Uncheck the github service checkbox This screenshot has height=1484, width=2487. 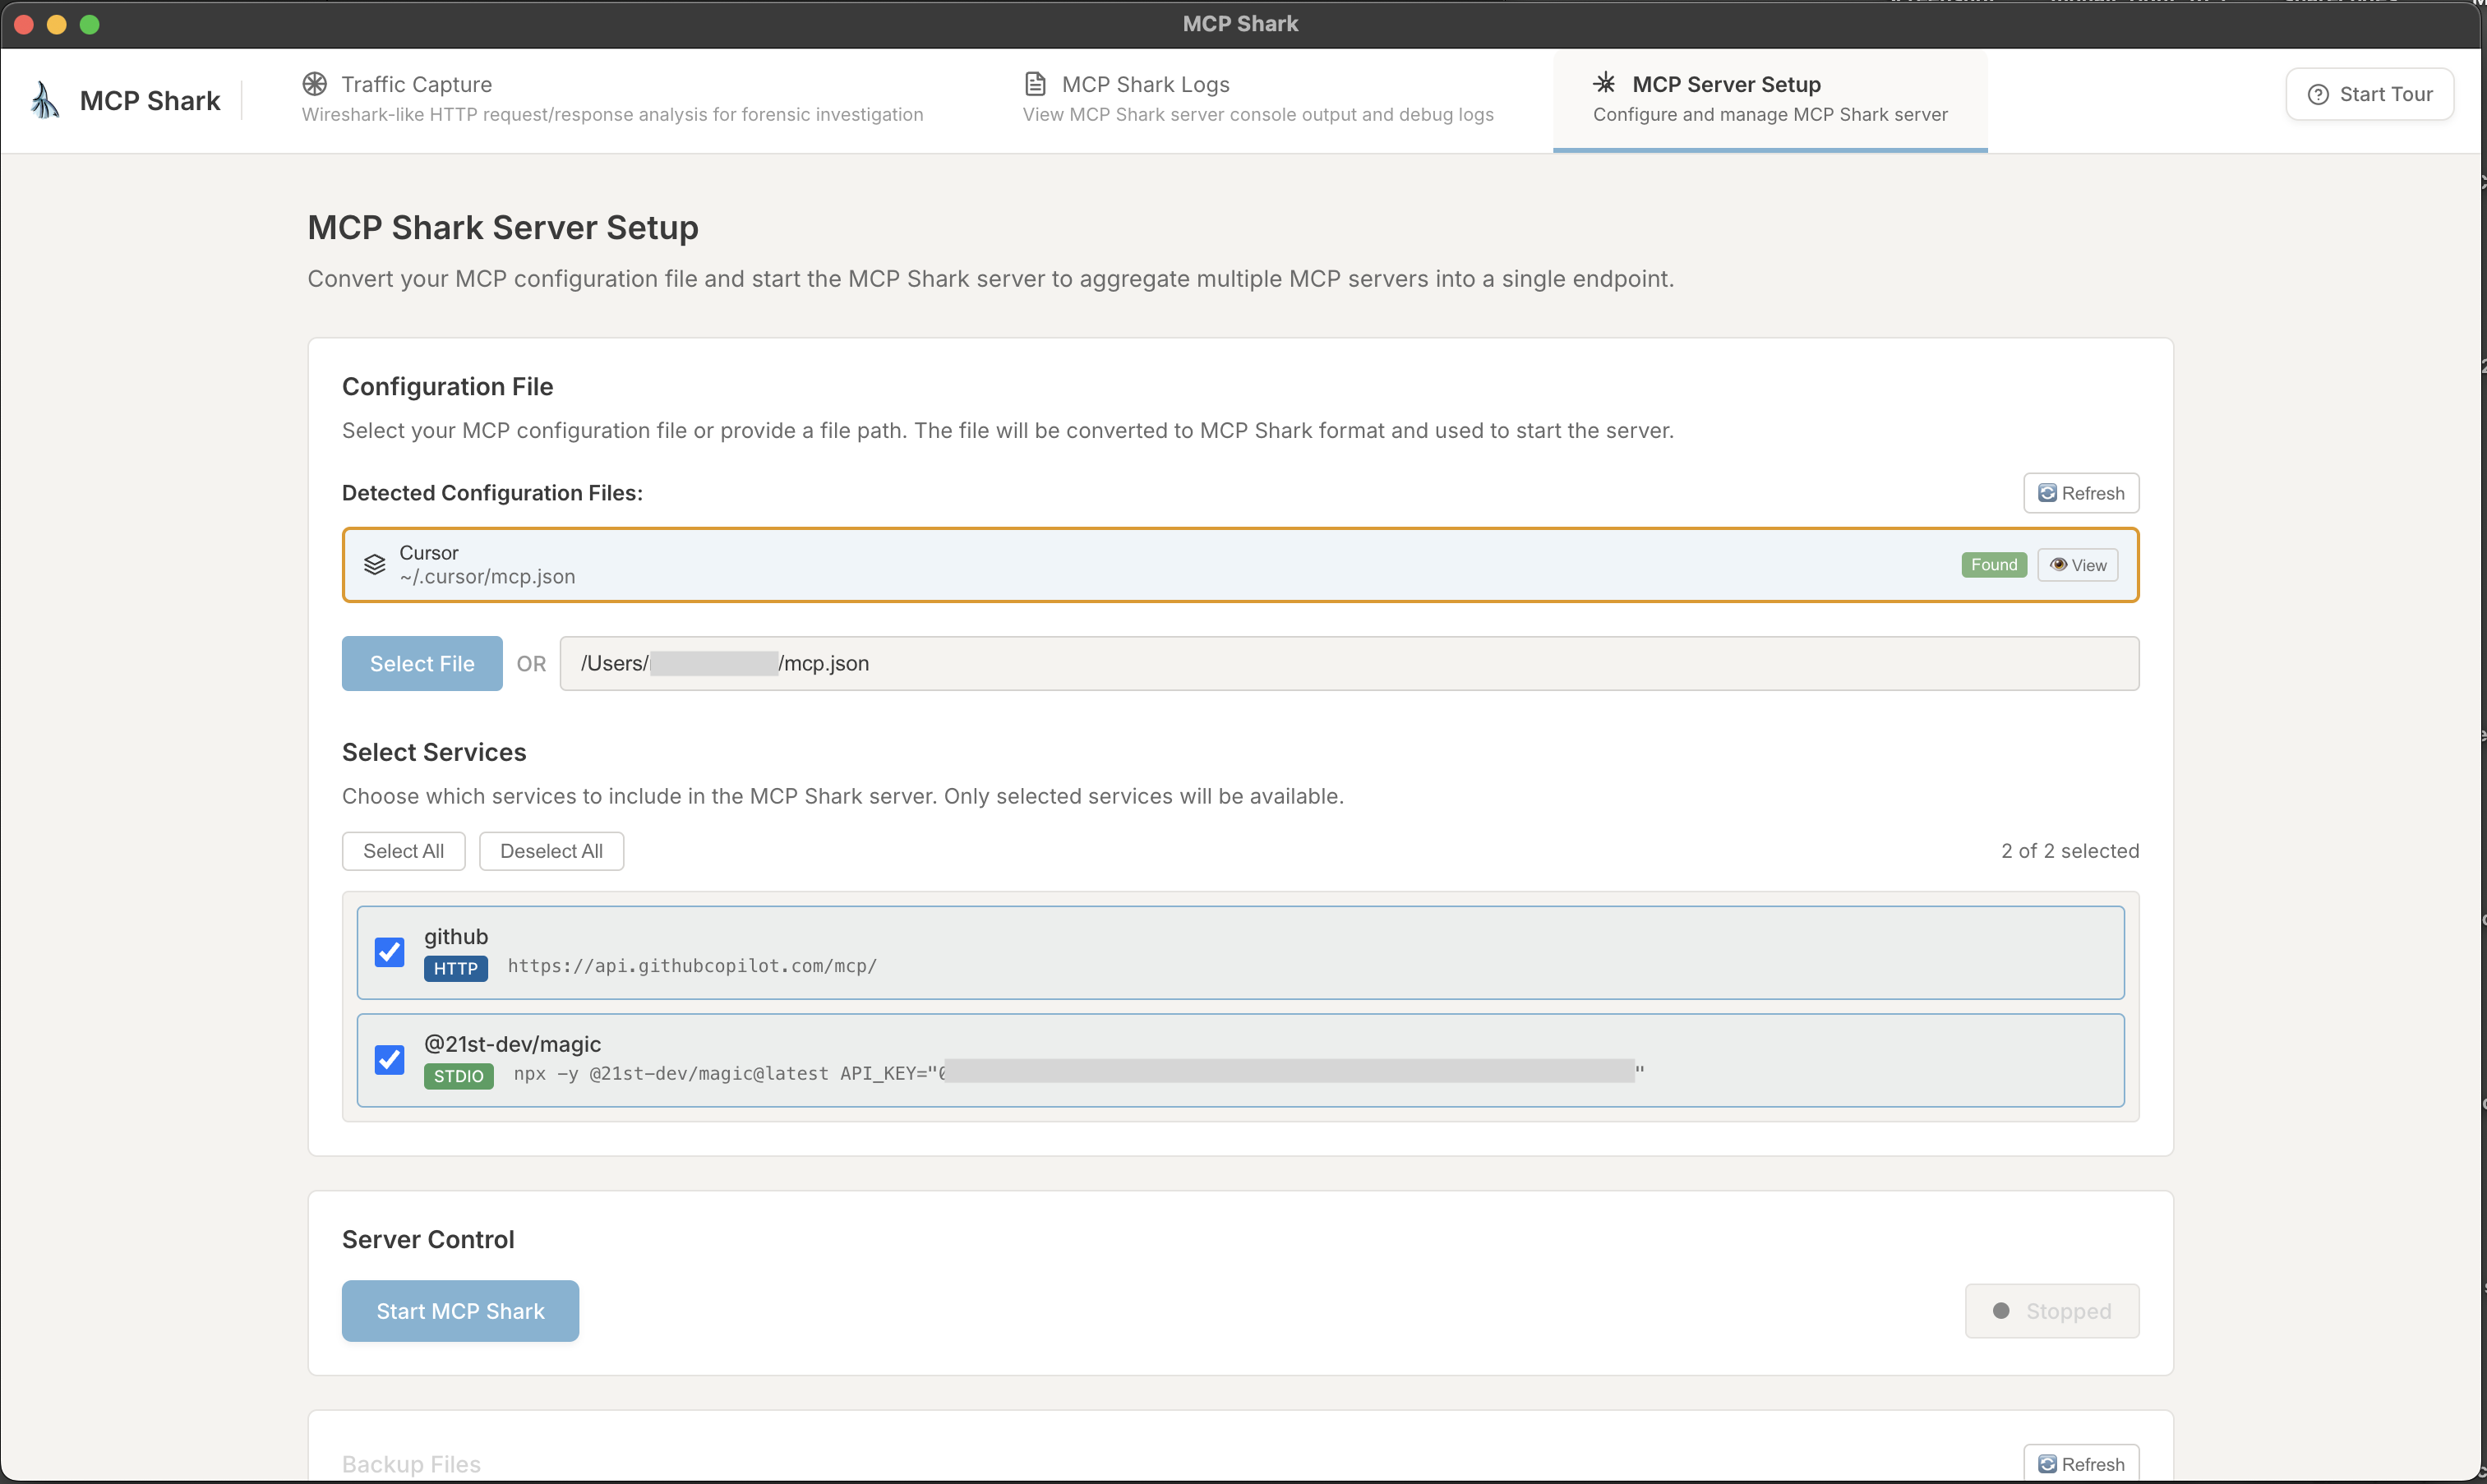(389, 951)
